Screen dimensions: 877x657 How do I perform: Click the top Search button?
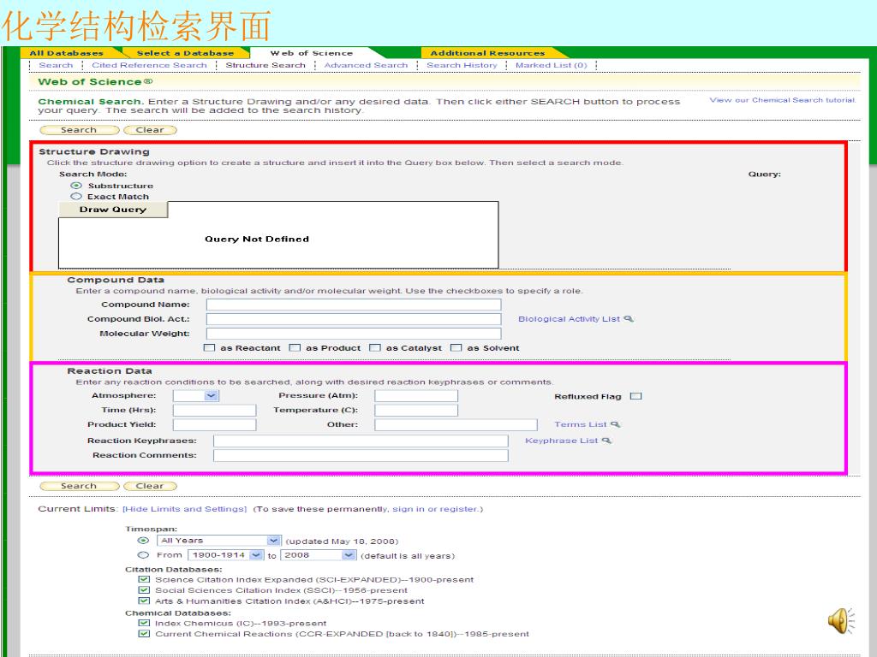point(80,130)
